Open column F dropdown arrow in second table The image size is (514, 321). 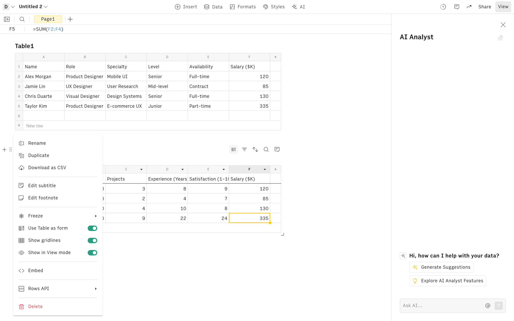(265, 169)
